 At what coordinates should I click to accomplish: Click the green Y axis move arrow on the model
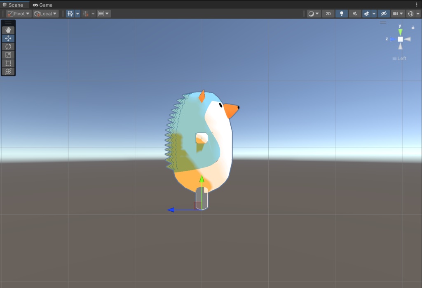pos(202,179)
